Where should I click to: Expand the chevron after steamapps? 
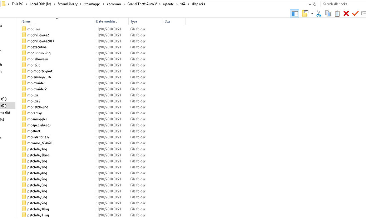[104, 4]
